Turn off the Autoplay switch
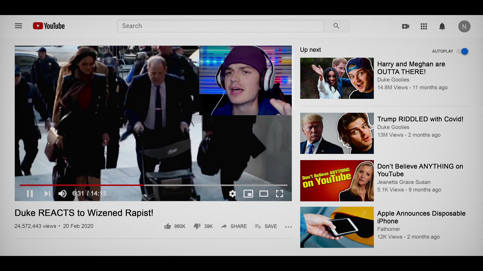Screen dimensions: 483x271 click(x=463, y=51)
